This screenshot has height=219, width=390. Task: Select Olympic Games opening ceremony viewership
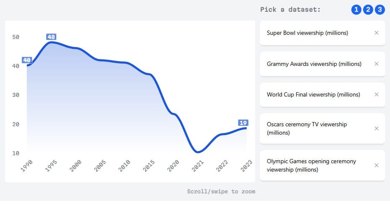click(x=311, y=165)
